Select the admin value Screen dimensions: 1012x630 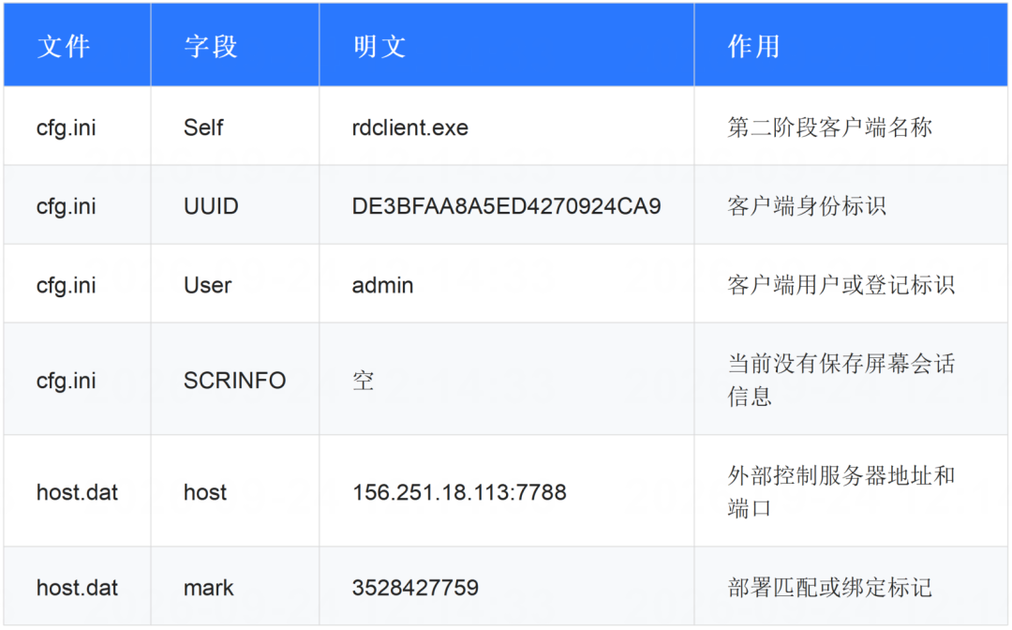(382, 285)
